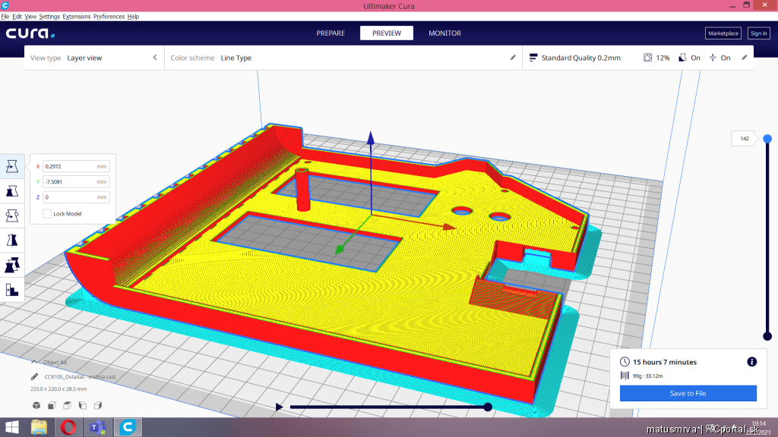Open the View menu
The image size is (778, 437).
(30, 17)
